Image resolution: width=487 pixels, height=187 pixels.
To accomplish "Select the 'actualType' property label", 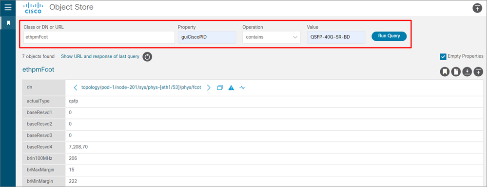I will click(38, 101).
